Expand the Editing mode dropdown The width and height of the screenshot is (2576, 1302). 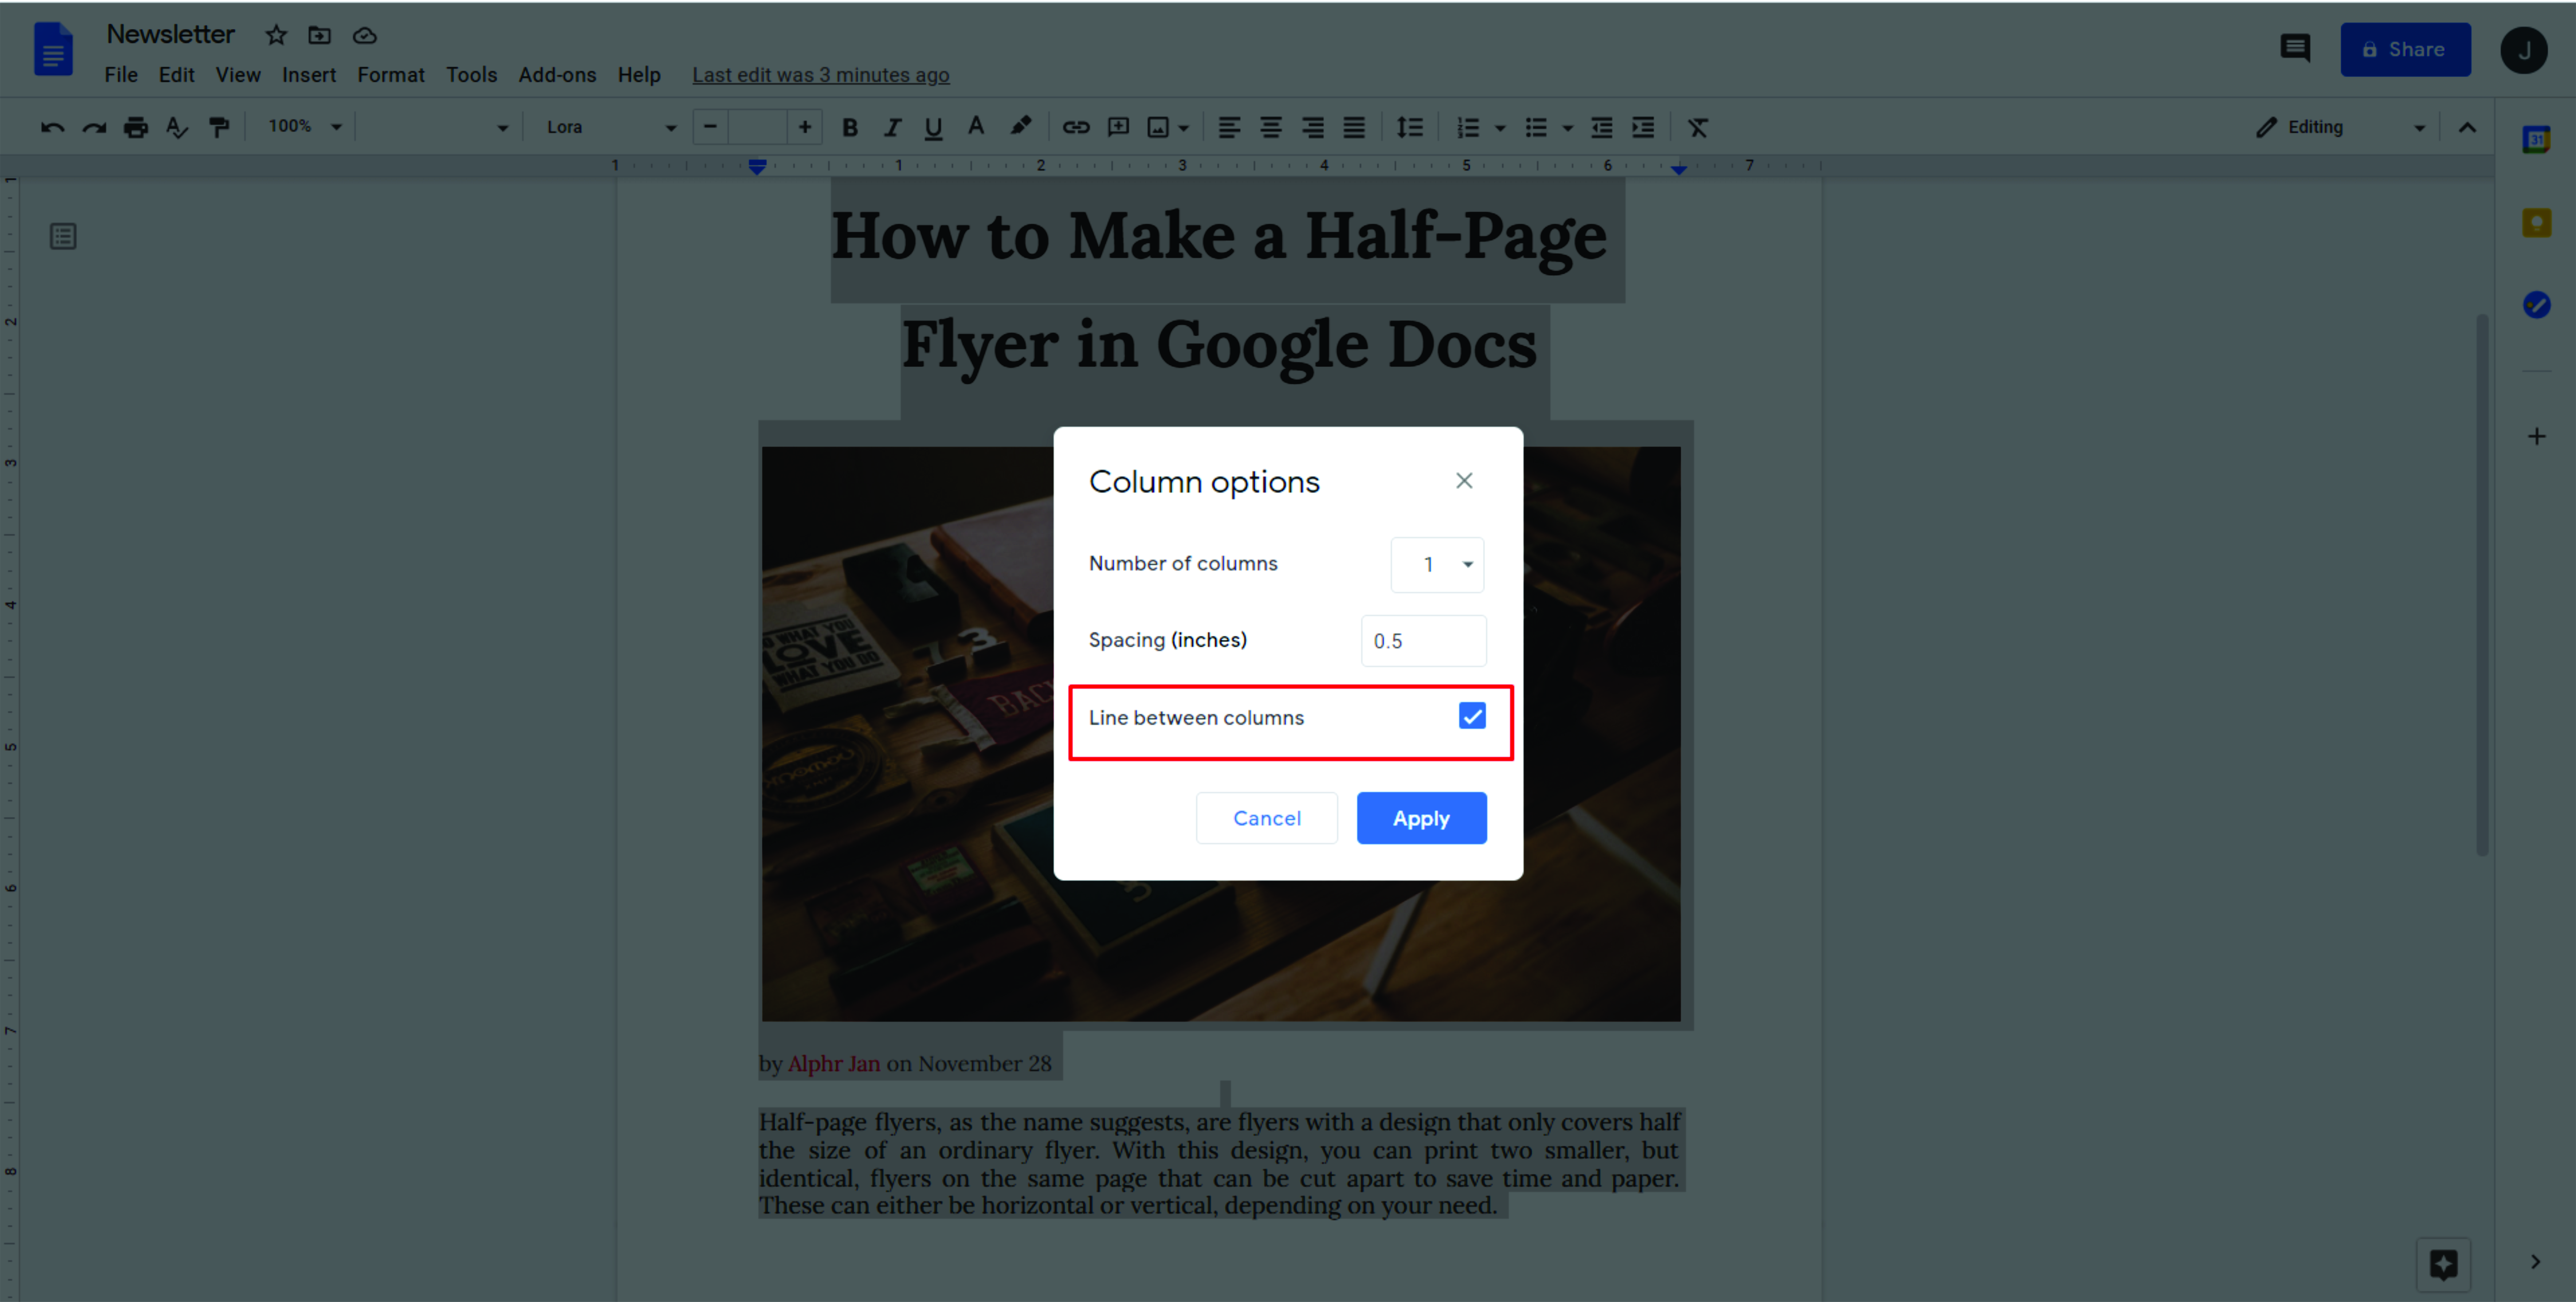point(2340,127)
